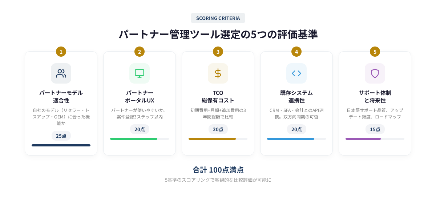Click the 15点 score pill

tap(375, 129)
